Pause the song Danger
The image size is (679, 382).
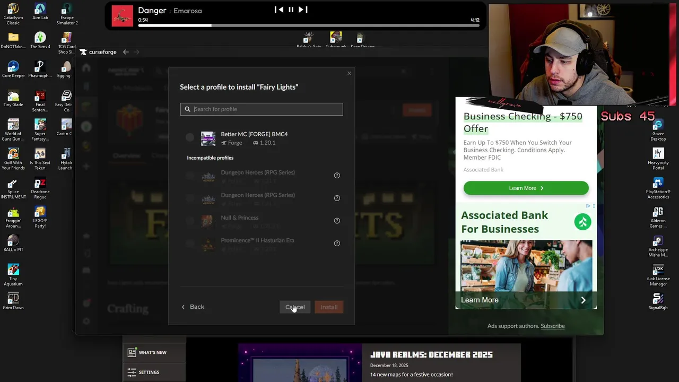coord(291,10)
